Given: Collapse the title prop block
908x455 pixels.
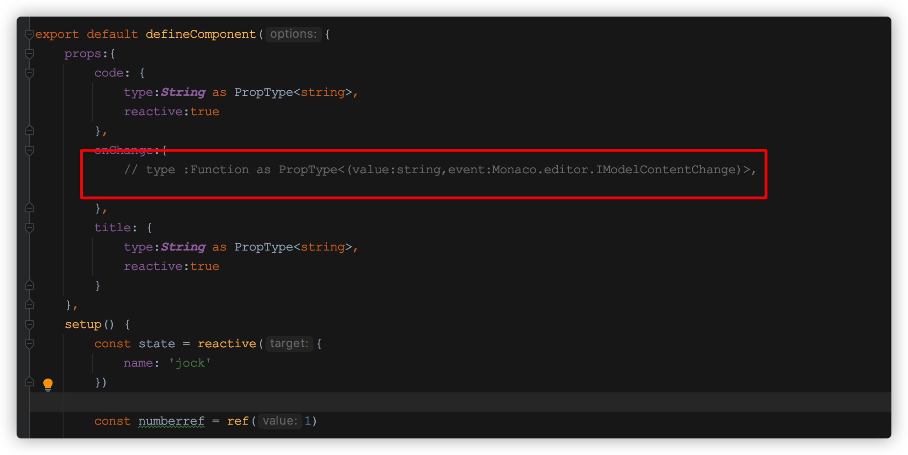Looking at the screenshot, I should tap(29, 228).
